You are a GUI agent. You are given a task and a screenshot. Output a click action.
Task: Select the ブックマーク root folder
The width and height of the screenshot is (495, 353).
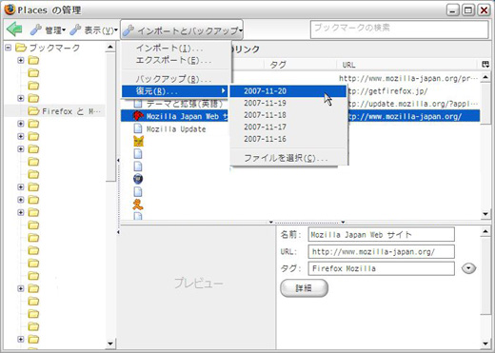click(x=48, y=48)
